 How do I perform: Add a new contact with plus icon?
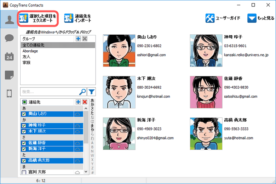pos(78,102)
